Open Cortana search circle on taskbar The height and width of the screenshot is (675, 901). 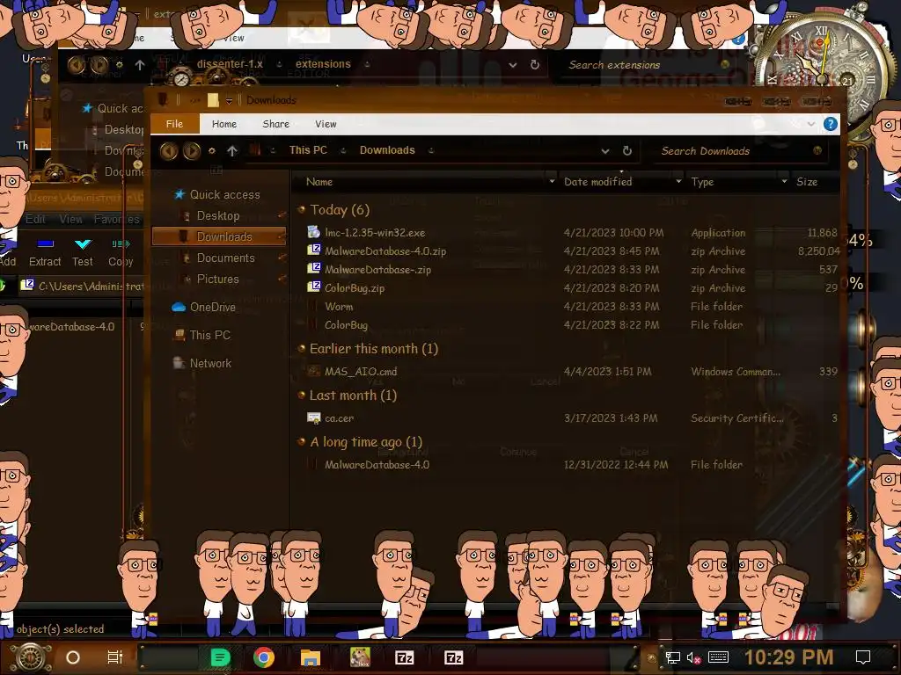point(73,657)
